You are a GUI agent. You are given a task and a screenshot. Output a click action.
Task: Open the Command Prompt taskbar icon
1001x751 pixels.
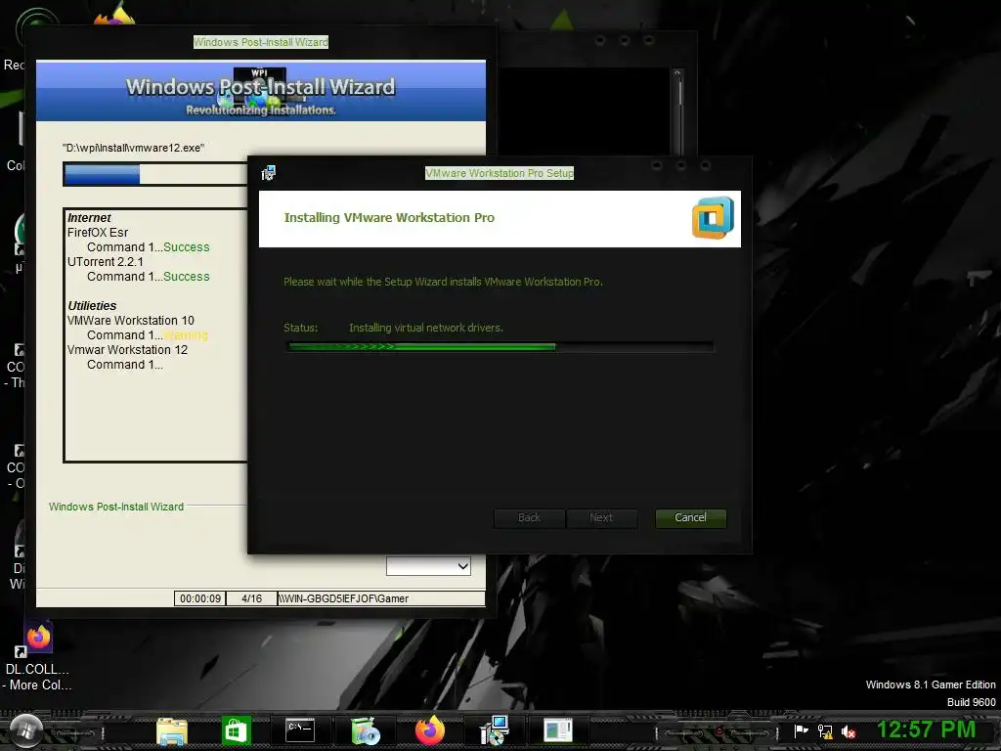click(x=300, y=729)
